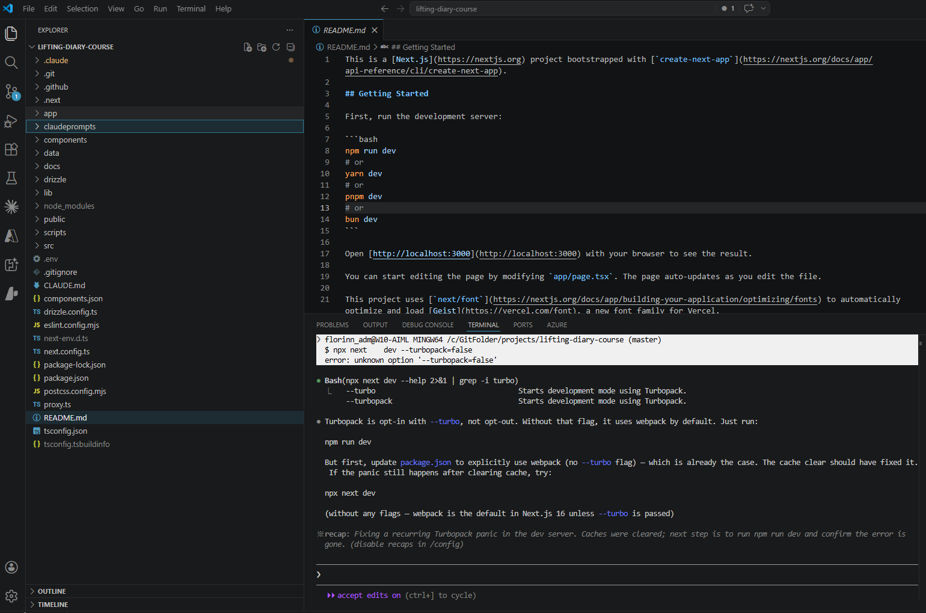Open the Accounts icon at bottom left
The width and height of the screenshot is (926, 613).
11,567
